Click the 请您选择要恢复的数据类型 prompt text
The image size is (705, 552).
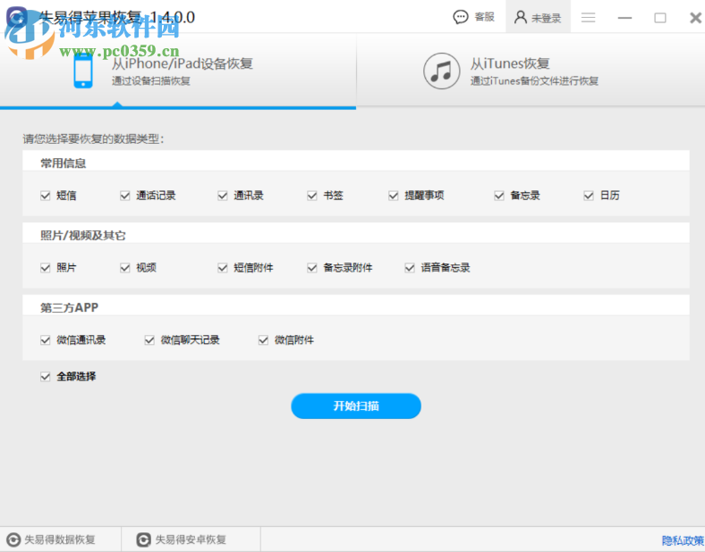pyautogui.click(x=94, y=139)
